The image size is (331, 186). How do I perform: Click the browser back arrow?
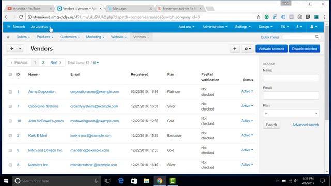coord(7,17)
